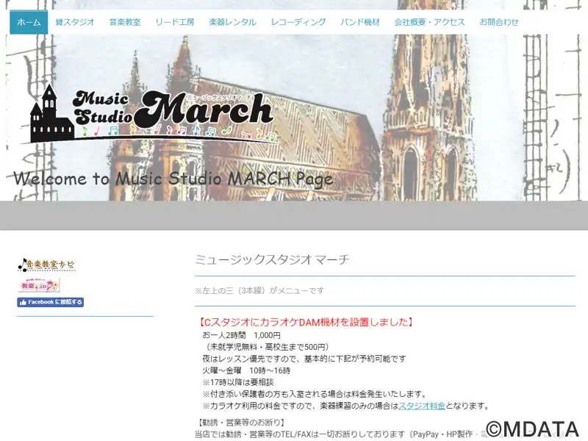Click the お一人2時間 1,000円 line

[242, 335]
